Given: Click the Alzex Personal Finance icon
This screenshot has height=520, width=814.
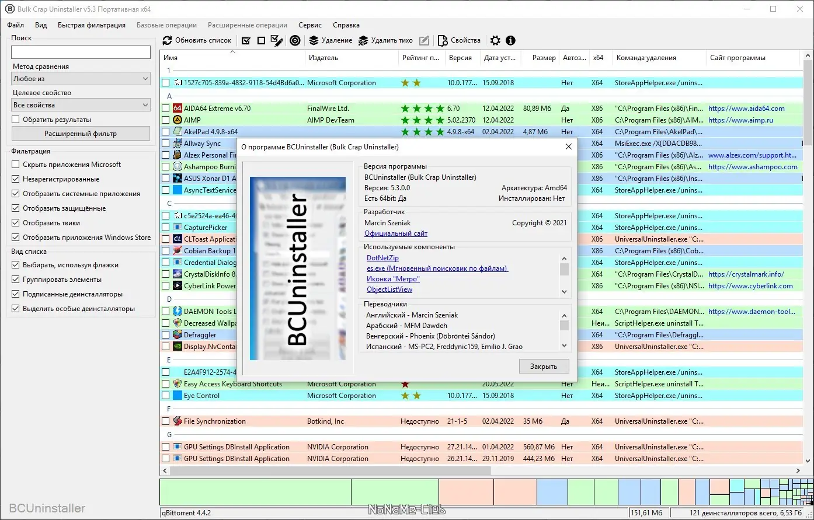Looking at the screenshot, I should point(178,155).
